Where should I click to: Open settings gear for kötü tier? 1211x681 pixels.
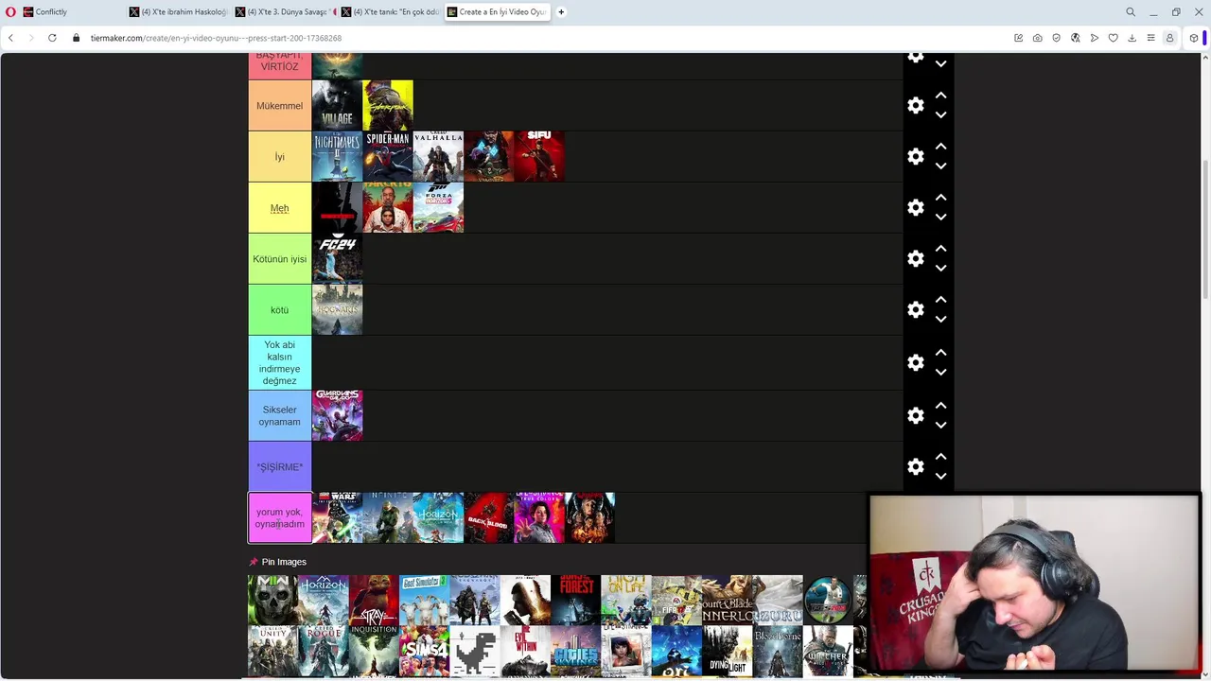(915, 309)
